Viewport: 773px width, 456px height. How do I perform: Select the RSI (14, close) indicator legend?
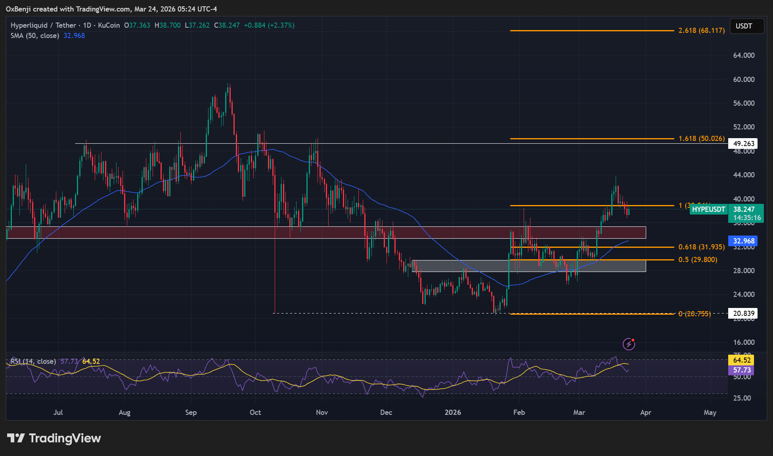click(33, 361)
